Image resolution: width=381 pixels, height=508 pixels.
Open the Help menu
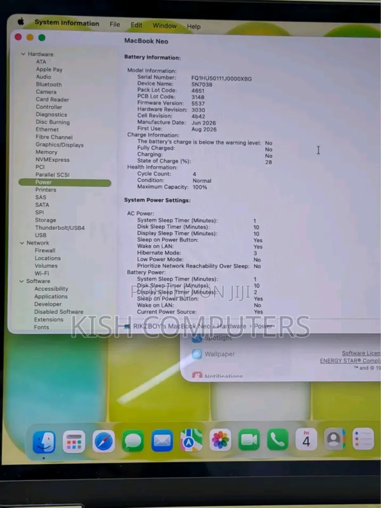[x=194, y=26]
